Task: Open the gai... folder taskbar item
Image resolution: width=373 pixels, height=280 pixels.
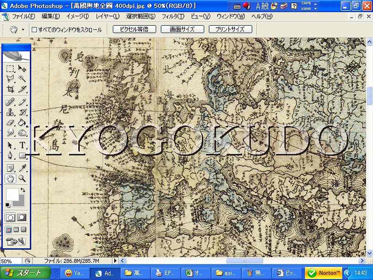Action: click(226, 273)
